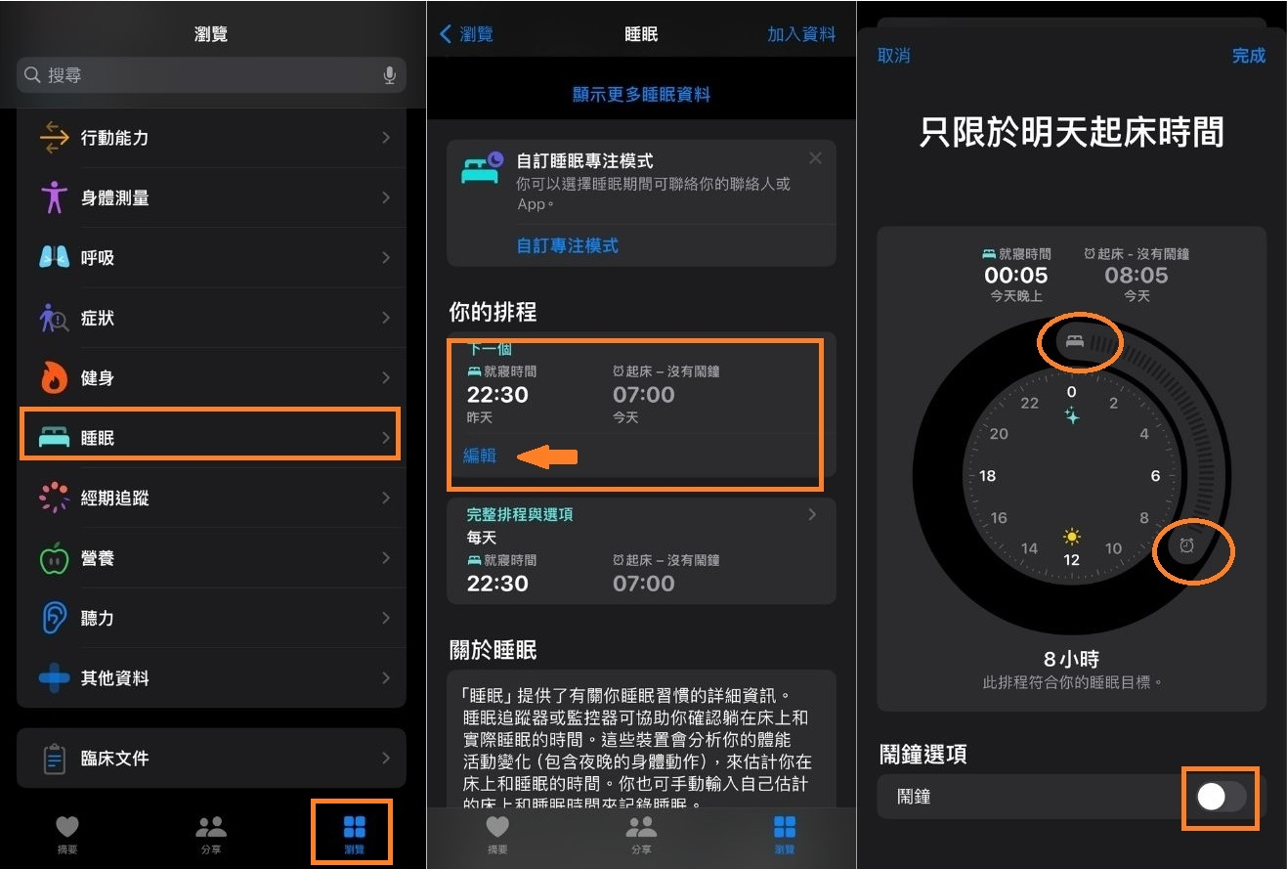The height and width of the screenshot is (869, 1287).
Task: Tap the 經期追蹤 cycle icon
Action: click(x=54, y=498)
